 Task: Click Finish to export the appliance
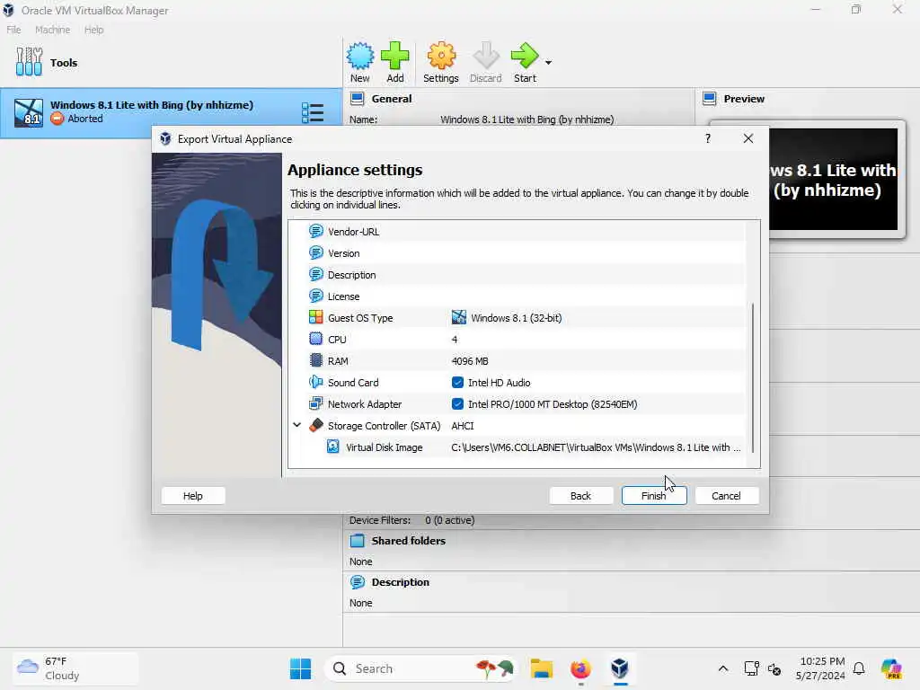point(654,496)
